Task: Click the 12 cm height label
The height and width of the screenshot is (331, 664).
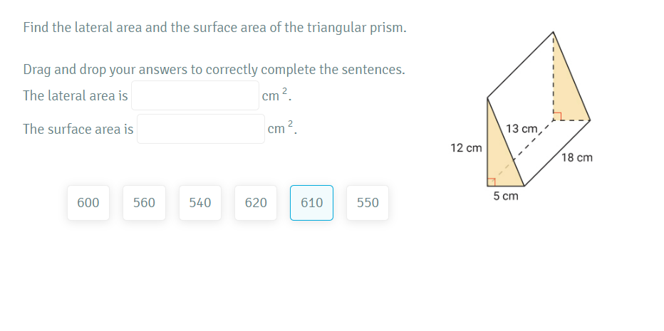Action: click(466, 147)
